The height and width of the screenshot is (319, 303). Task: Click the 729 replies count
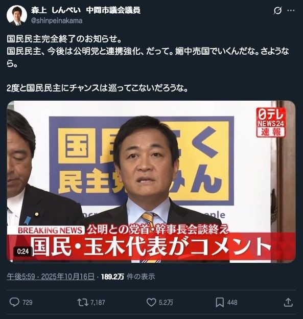28,303
